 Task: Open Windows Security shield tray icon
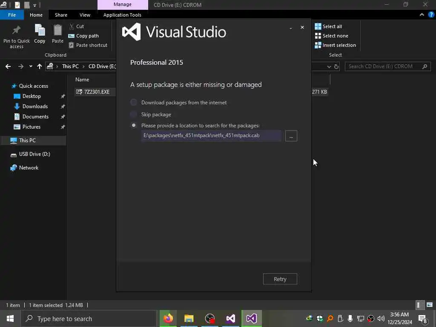coord(319,318)
